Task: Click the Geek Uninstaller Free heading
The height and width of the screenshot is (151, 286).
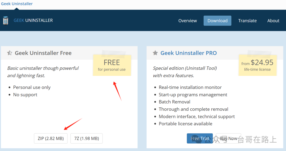Action: [43, 53]
